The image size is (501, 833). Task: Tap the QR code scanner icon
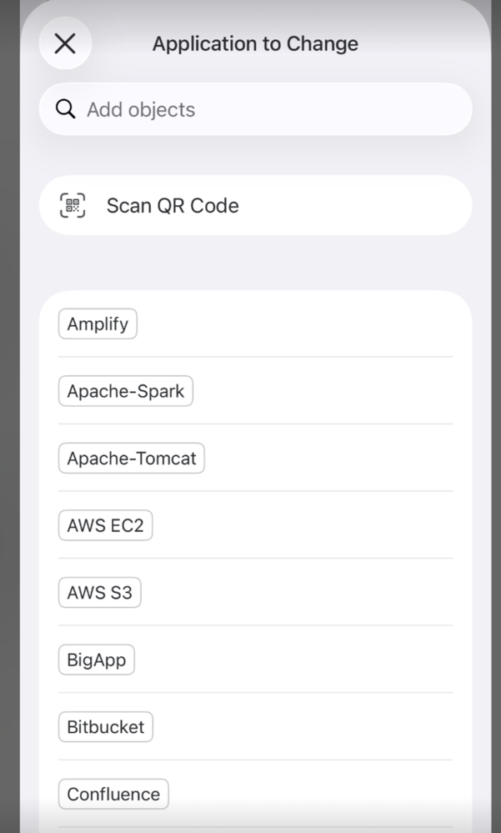point(73,206)
